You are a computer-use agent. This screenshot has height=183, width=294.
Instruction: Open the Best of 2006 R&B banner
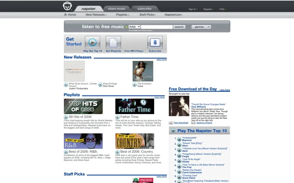(x=83, y=141)
